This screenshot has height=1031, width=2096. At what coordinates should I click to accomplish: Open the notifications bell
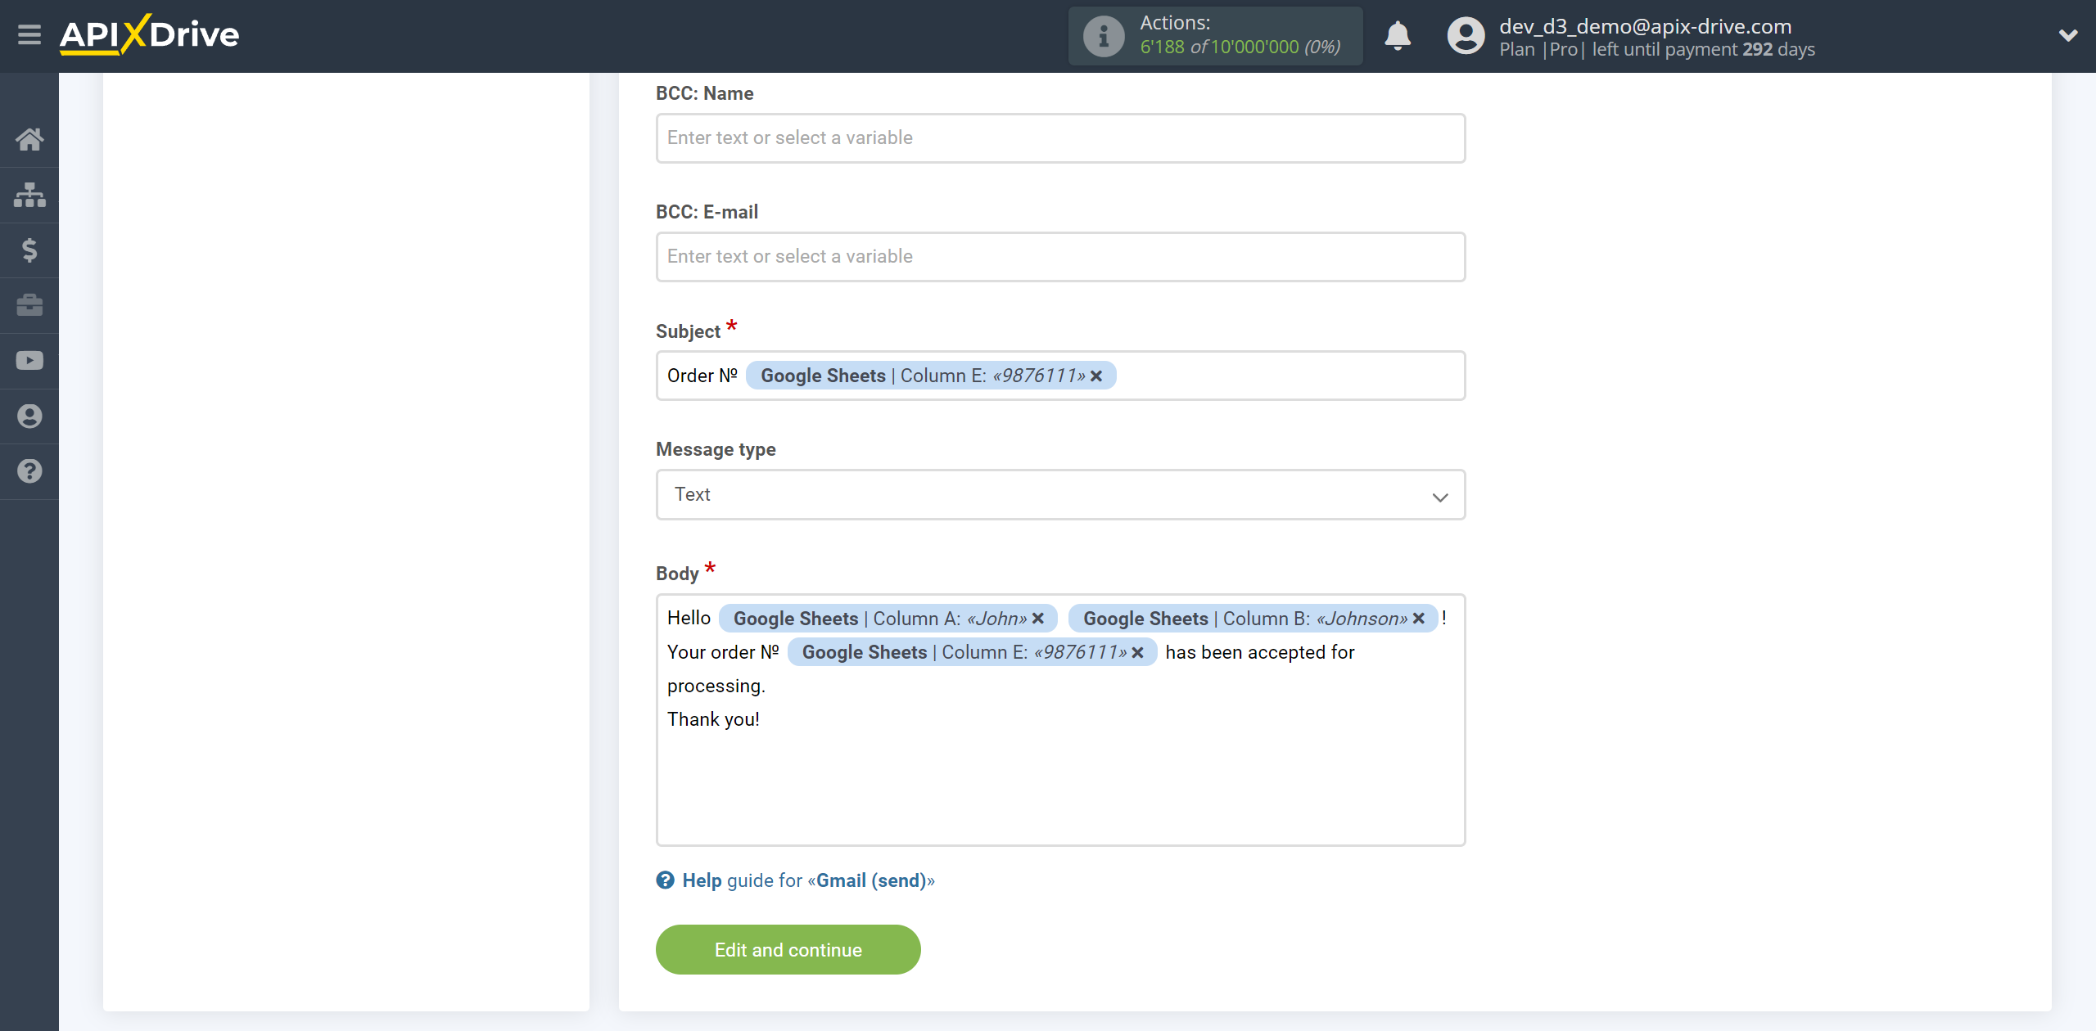(x=1398, y=36)
